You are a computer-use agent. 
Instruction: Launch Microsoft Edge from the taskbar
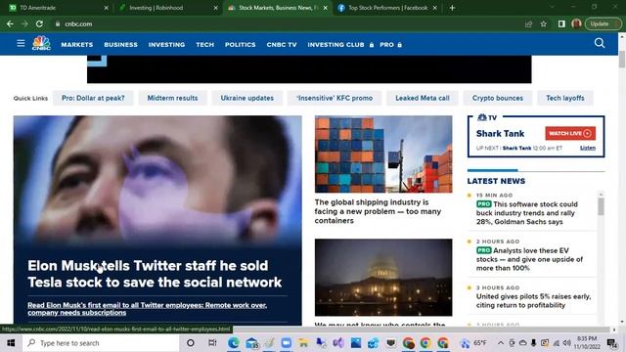(x=234, y=343)
